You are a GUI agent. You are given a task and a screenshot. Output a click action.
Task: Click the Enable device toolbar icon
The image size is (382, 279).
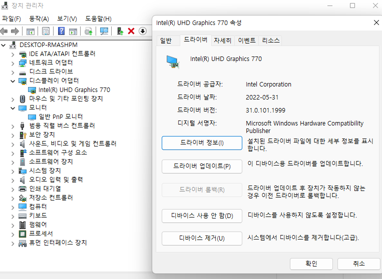pos(120,31)
